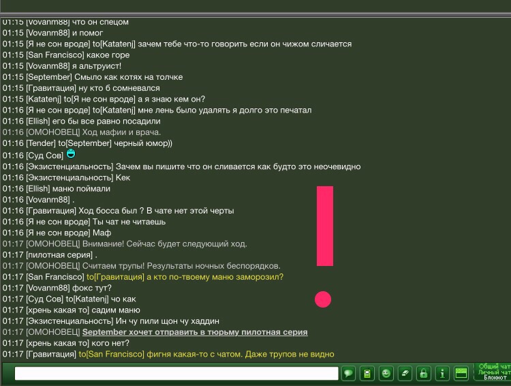
Task: Click the chat message input field
Action: [x=176, y=373]
